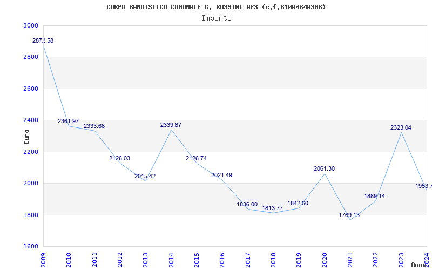This screenshot has height=270, width=432.
Task: Click the x-axis year 2016
Action: [222, 260]
